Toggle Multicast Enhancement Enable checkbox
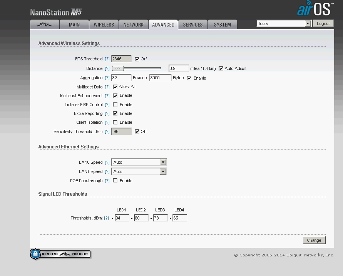 (x=115, y=96)
